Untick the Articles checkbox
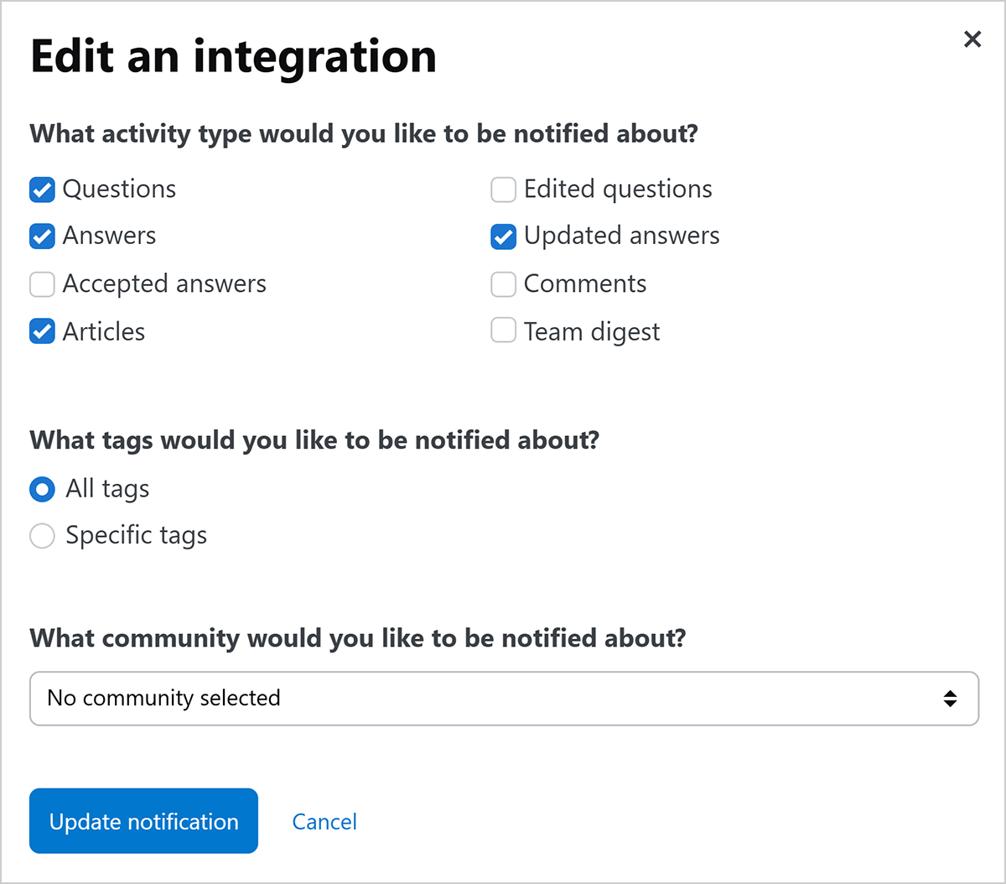 [x=42, y=332]
